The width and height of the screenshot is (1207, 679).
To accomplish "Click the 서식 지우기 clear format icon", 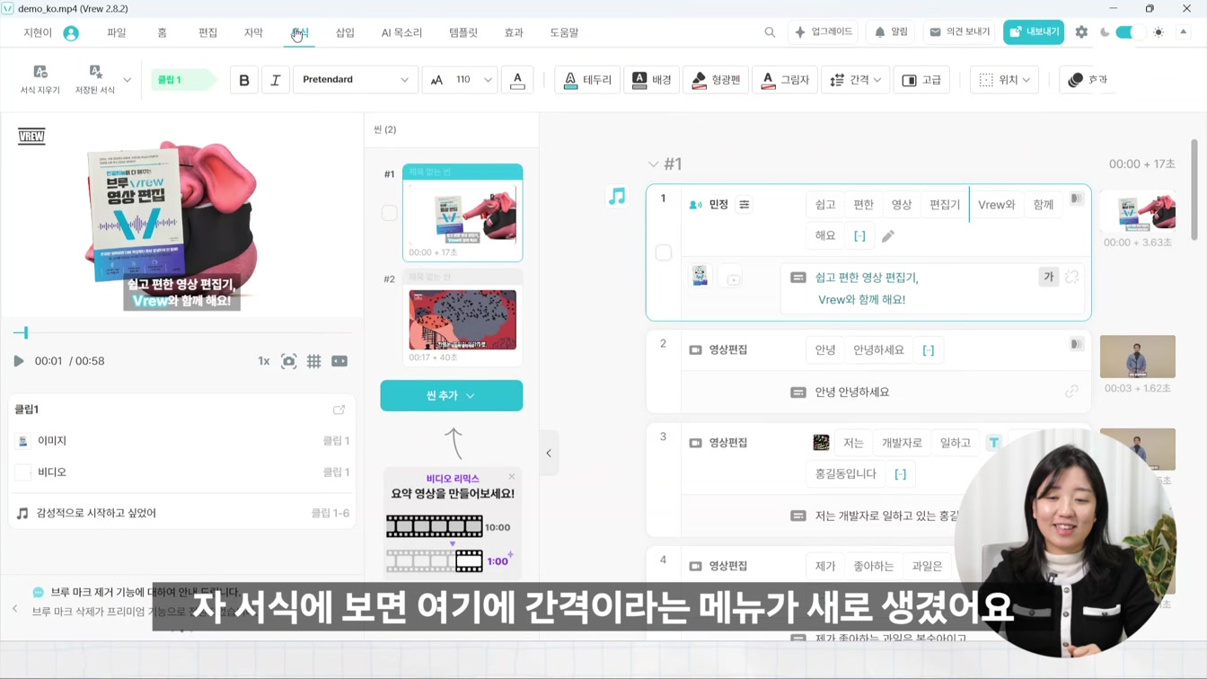I will [40, 79].
